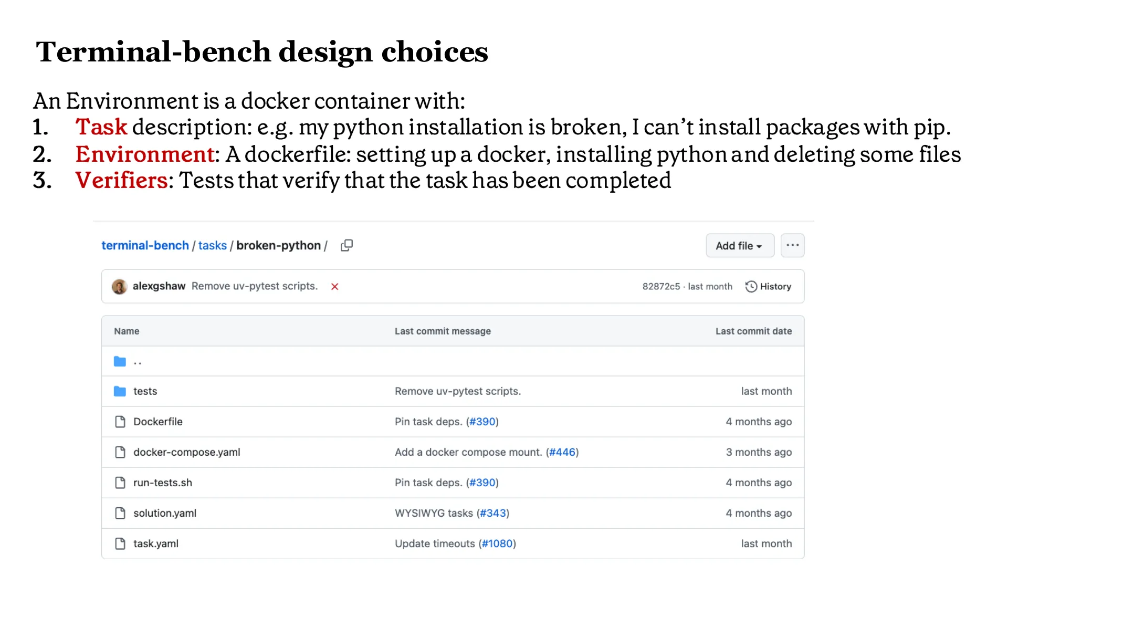Open pull request #390 on run-tests.sh row
Screen dimensions: 1134x638
(x=482, y=483)
